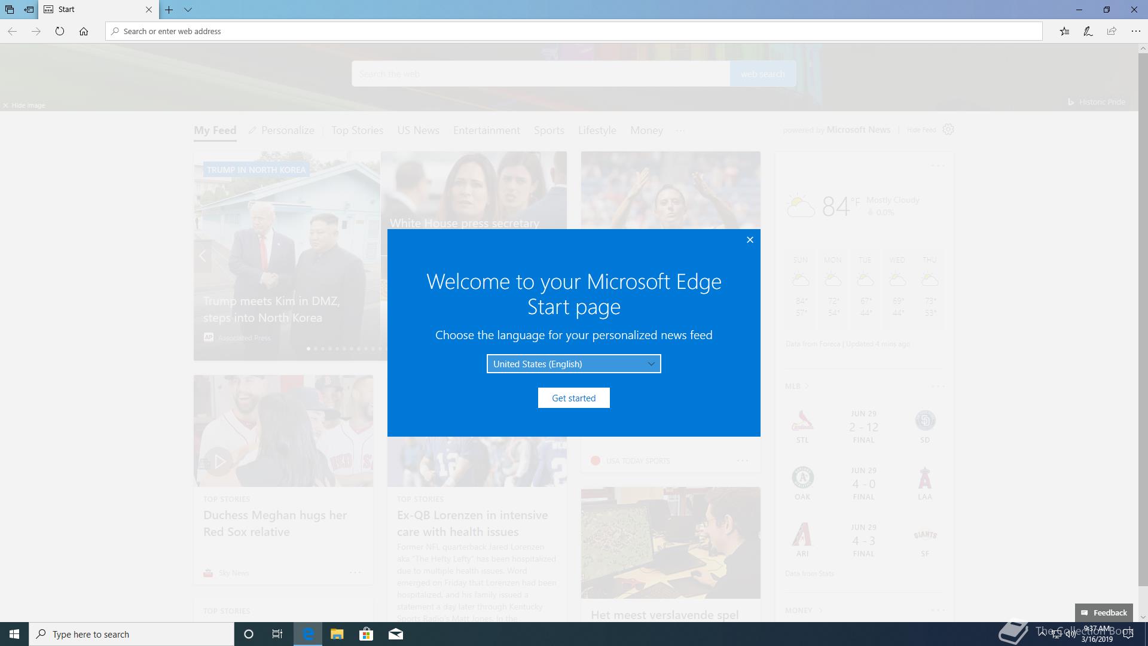Open a new tab with plus icon

click(169, 10)
